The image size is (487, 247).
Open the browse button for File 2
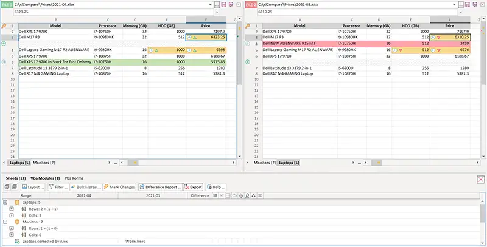click(x=461, y=5)
